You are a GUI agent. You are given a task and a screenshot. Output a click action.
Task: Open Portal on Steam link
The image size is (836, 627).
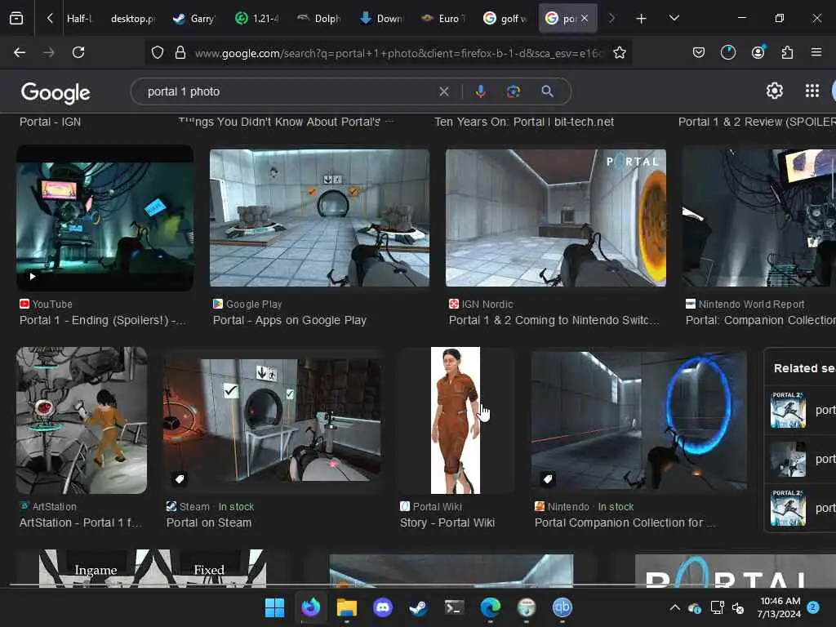209,523
